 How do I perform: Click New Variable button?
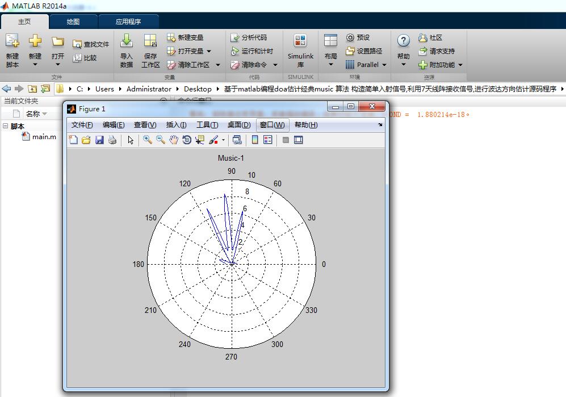coord(185,37)
